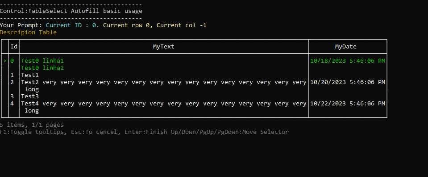Screen dimensions: 428x177
Task: Click the 10/22/2023 5:46:06 PM date
Action: pyautogui.click(x=348, y=103)
